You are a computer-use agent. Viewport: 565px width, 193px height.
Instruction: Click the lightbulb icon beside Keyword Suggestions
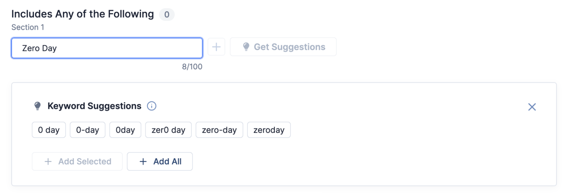[x=37, y=106]
